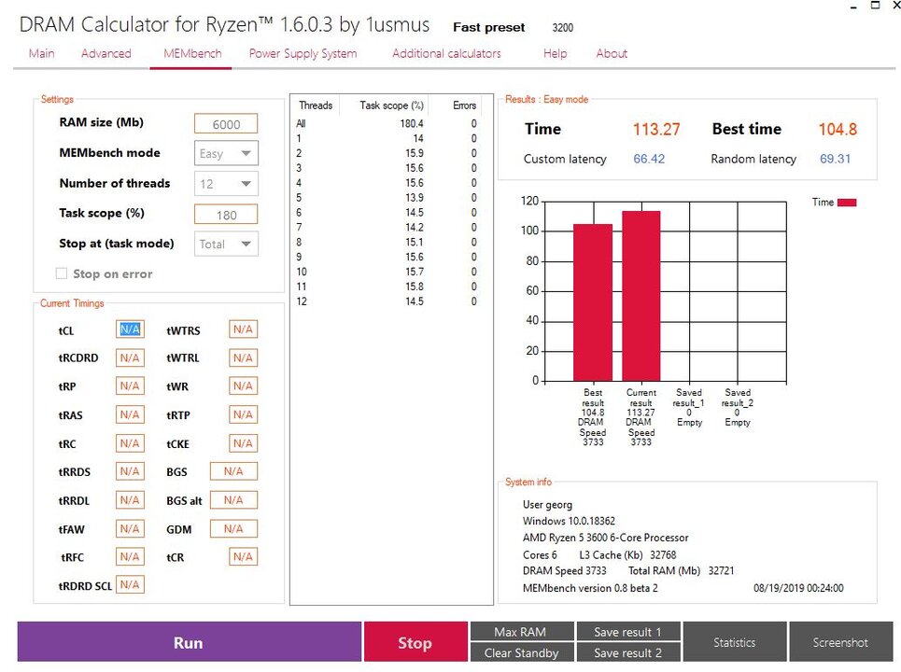Image resolution: width=901 pixels, height=672 pixels.
Task: Click the tRTP timing field
Action: pos(243,414)
